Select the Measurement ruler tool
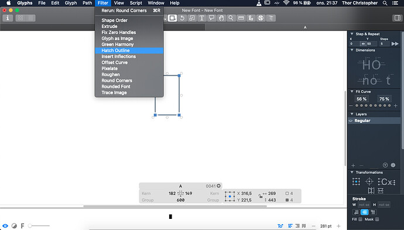Viewport: 404px width, 230px height. [x=241, y=18]
